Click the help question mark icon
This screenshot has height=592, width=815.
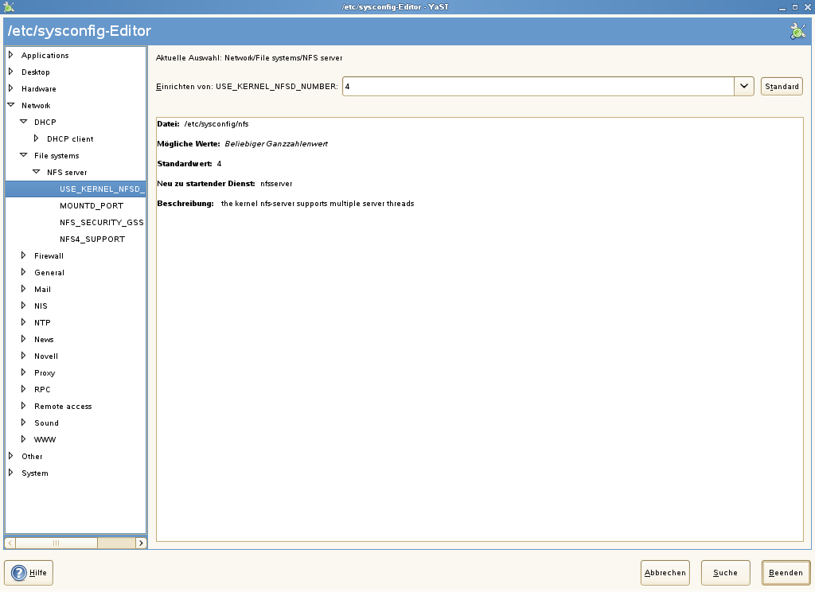pyautogui.click(x=19, y=573)
